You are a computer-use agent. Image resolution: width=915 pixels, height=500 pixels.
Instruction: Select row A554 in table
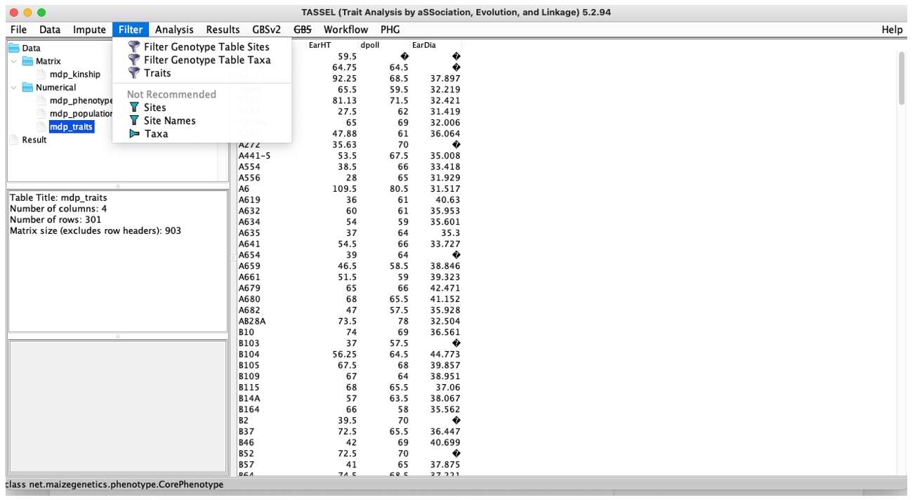350,167
